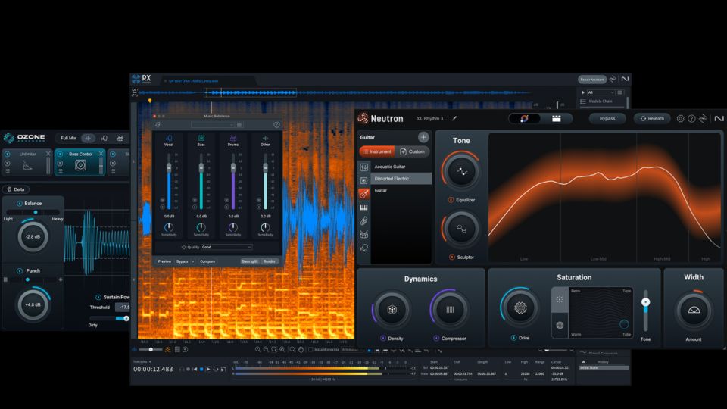Click the Other icon in Music Rebalance
The image size is (727, 409).
pyautogui.click(x=265, y=138)
